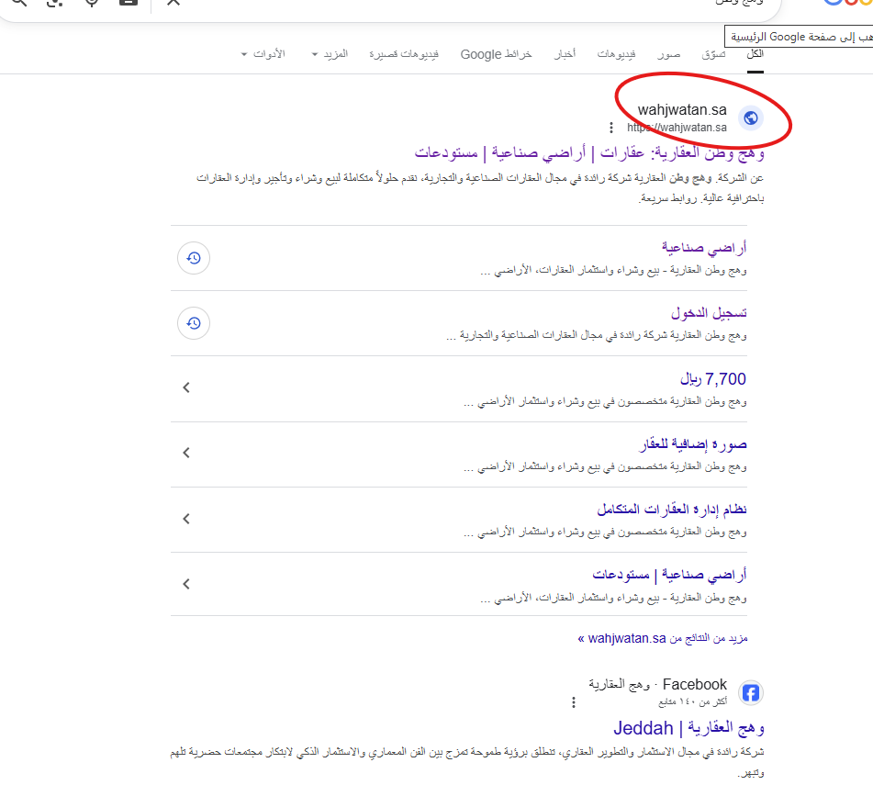The width and height of the screenshot is (873, 785).
Task: Switch to the أخبار tab
Action: pos(565,53)
